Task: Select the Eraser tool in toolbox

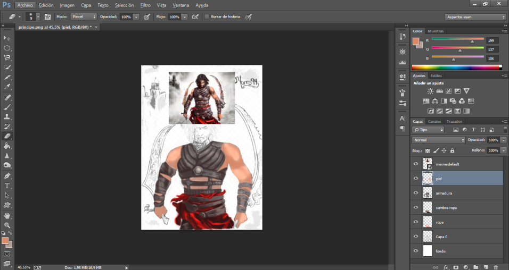Action: (x=7, y=136)
